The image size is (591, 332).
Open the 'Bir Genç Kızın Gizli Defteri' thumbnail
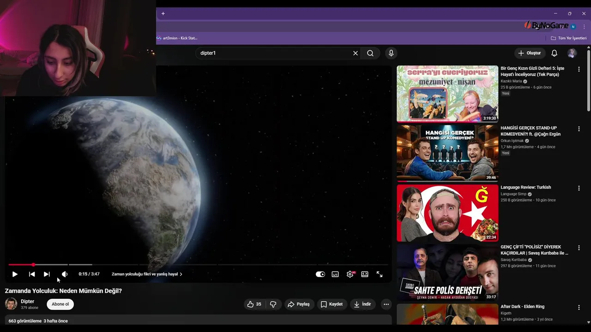447,94
